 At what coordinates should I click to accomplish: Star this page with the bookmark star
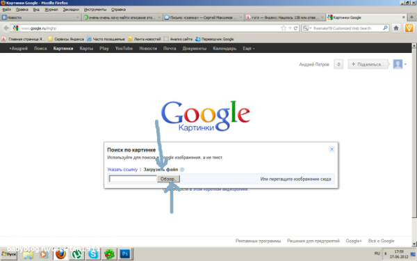284,29
